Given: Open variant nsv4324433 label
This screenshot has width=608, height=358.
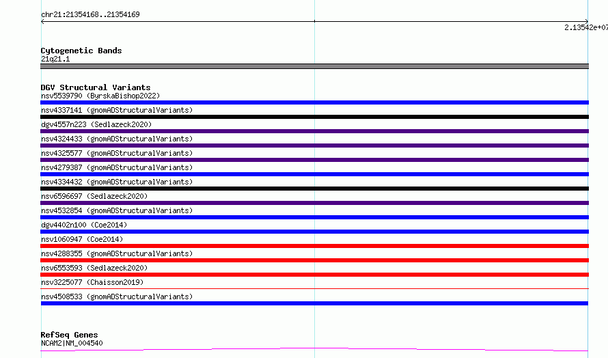Looking at the screenshot, I should point(117,139).
